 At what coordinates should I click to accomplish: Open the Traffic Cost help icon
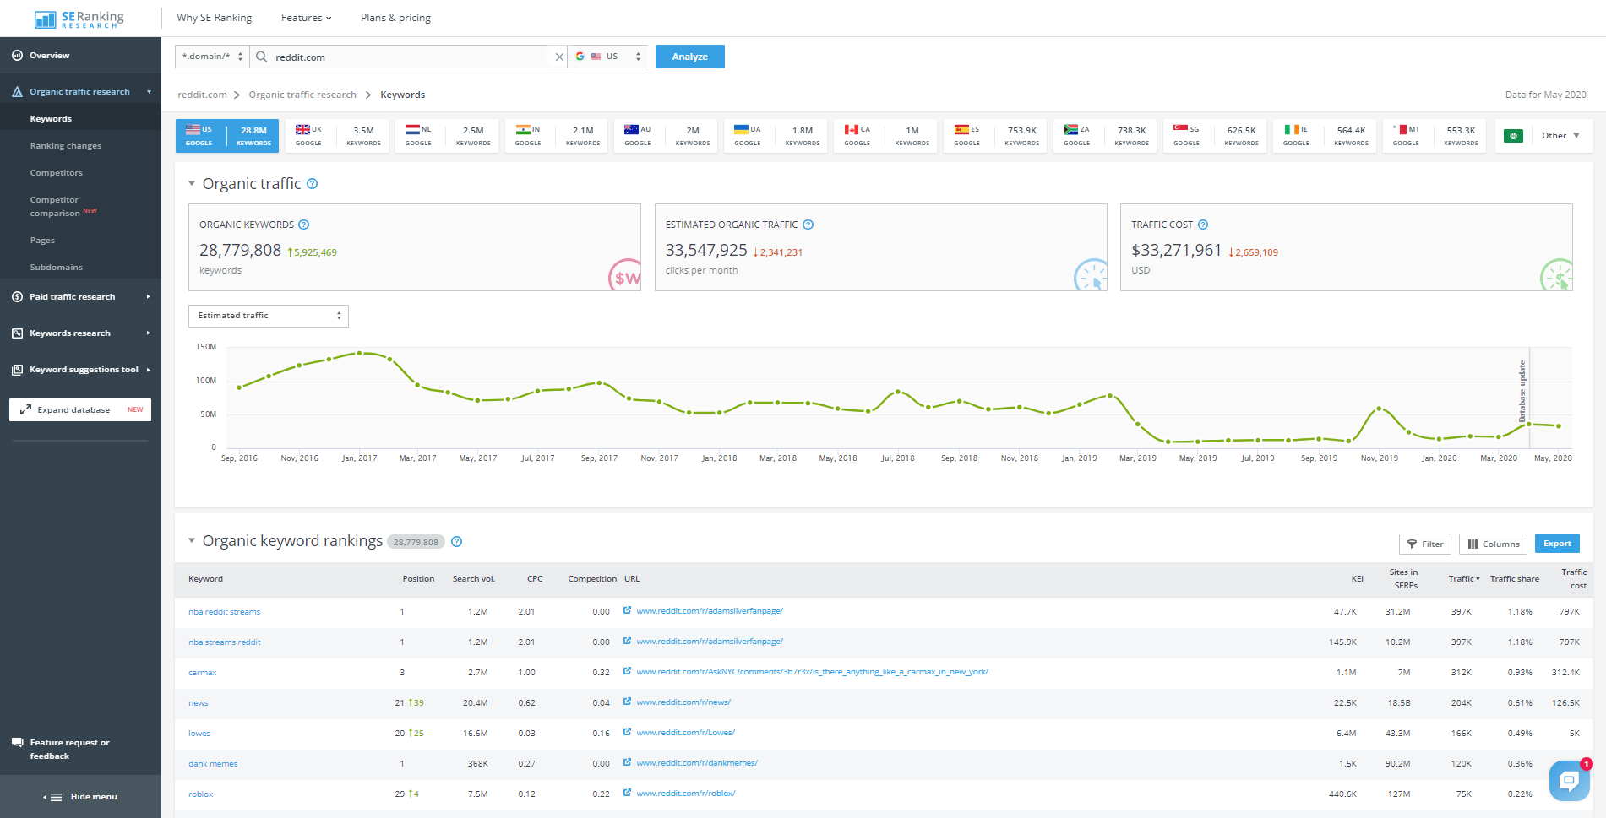tap(1203, 225)
